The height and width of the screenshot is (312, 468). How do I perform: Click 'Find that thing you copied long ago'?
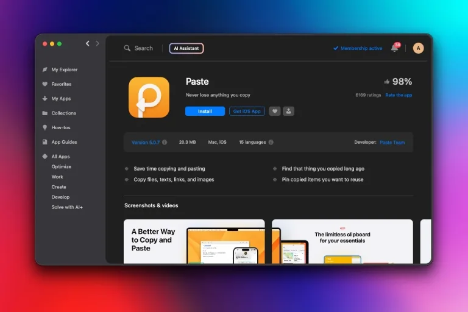[x=323, y=169]
